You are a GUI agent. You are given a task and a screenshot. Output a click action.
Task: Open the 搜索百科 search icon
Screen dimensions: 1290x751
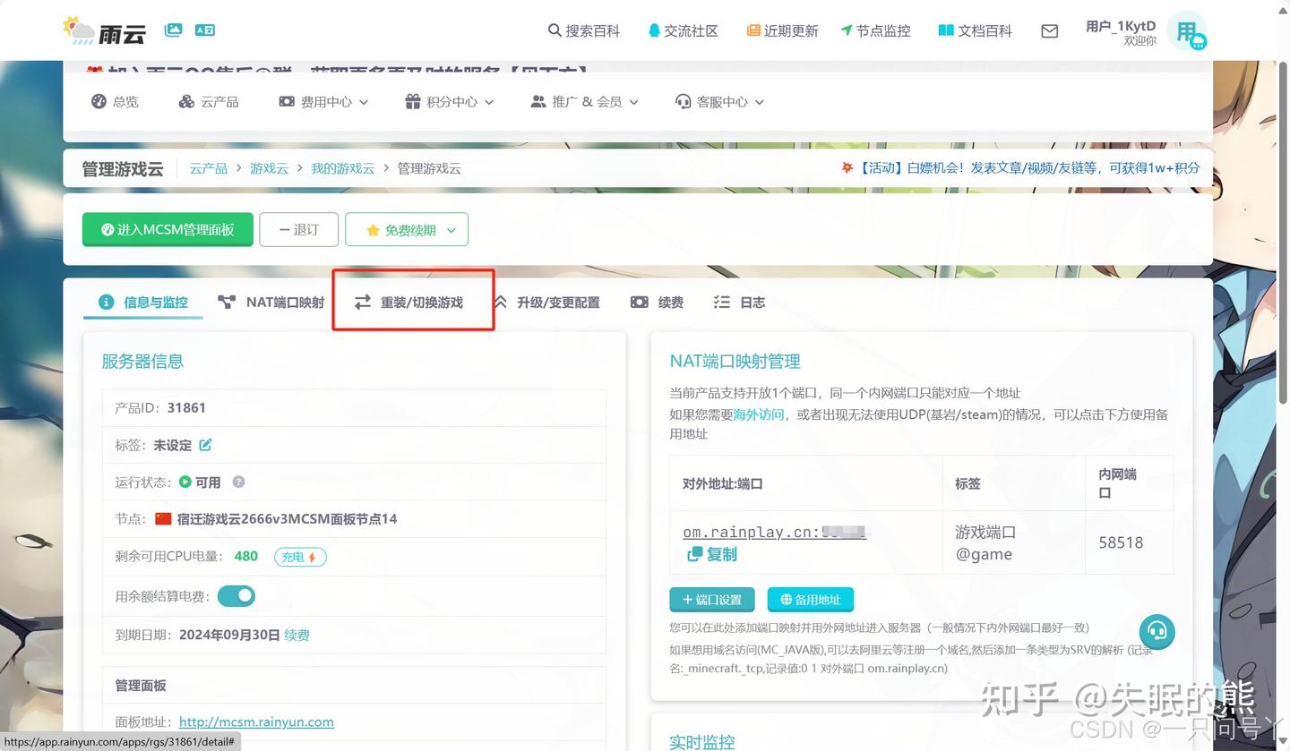555,30
